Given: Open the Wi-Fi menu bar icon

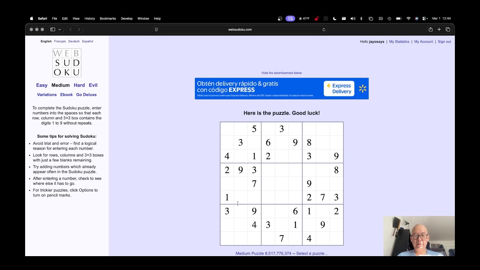Looking at the screenshot, I should point(408,18).
